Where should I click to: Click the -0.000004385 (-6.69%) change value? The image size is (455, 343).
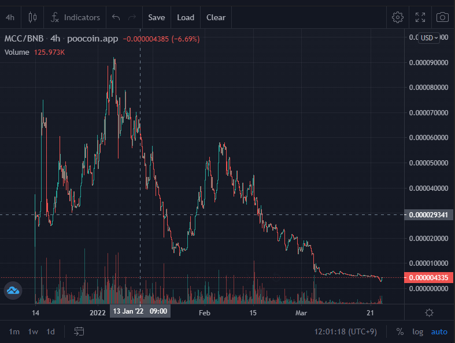click(161, 39)
